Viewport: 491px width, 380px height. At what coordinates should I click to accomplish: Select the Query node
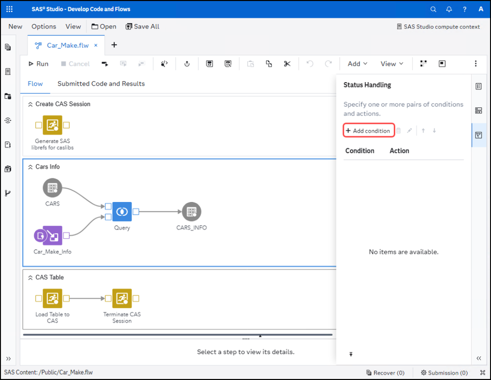(x=122, y=212)
